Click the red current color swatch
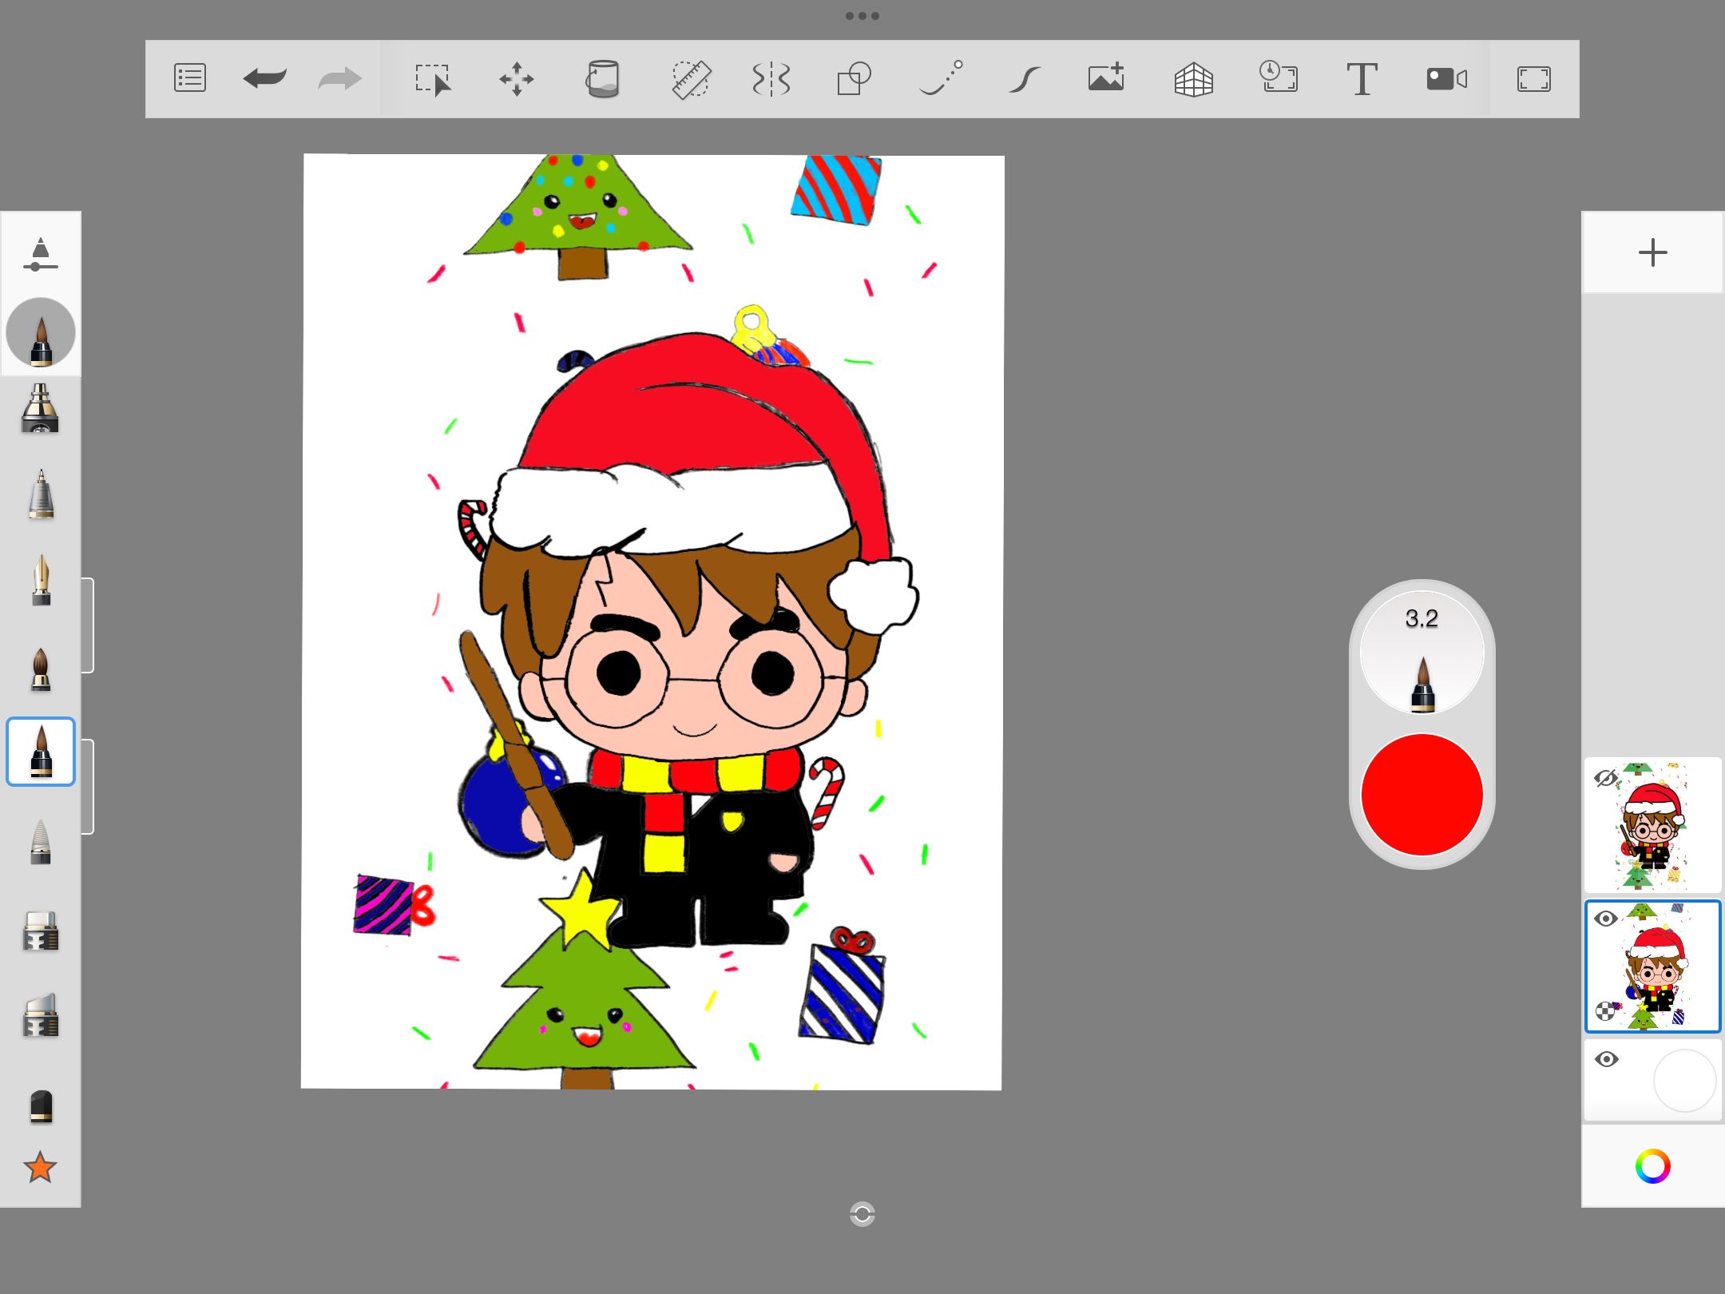This screenshot has height=1294, width=1725. click(1422, 795)
